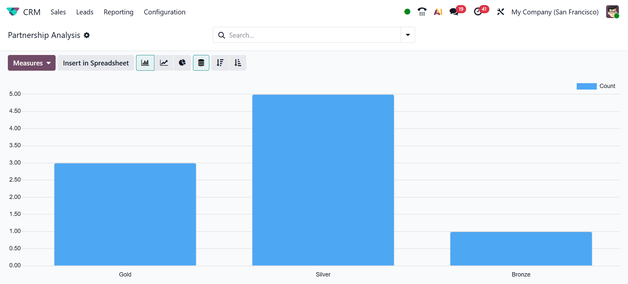Open the VoIP phone dialer
The height and width of the screenshot is (284, 628).
(x=422, y=12)
